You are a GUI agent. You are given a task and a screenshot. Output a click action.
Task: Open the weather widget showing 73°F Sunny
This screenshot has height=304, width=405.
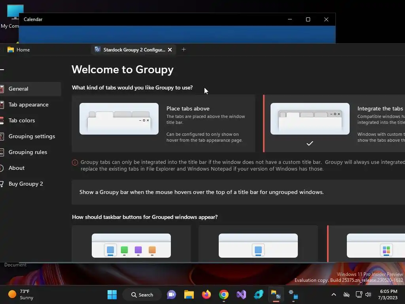point(21,294)
